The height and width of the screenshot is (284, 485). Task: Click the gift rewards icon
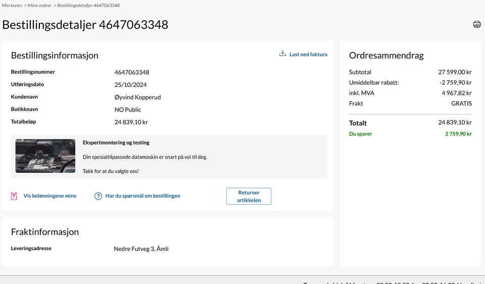pyautogui.click(x=14, y=196)
